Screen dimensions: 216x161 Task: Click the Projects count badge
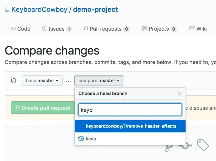pyautogui.click(x=174, y=29)
